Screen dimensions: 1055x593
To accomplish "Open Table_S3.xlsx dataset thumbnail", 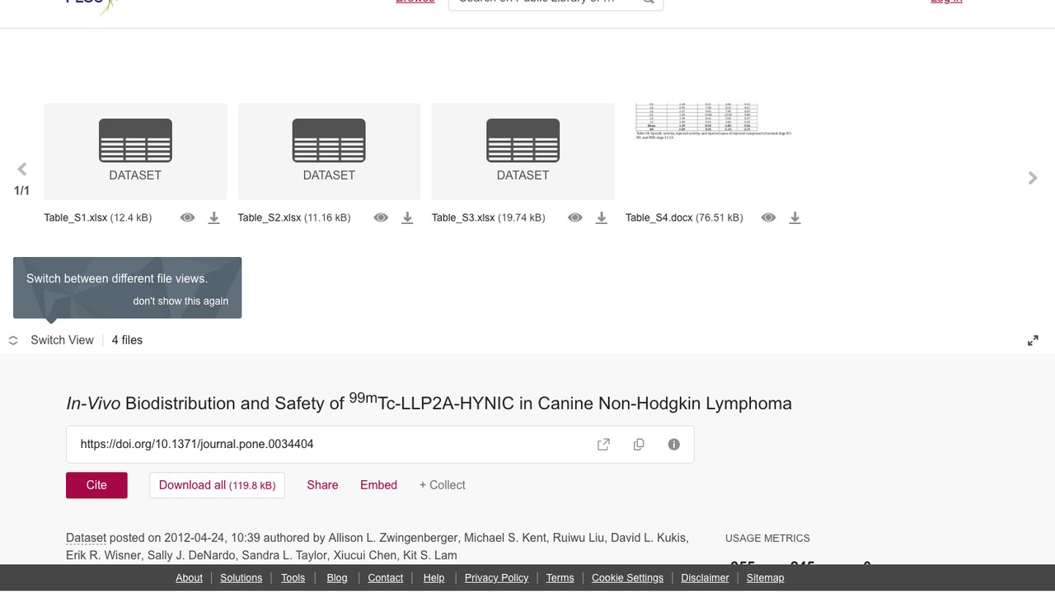I will [x=523, y=151].
